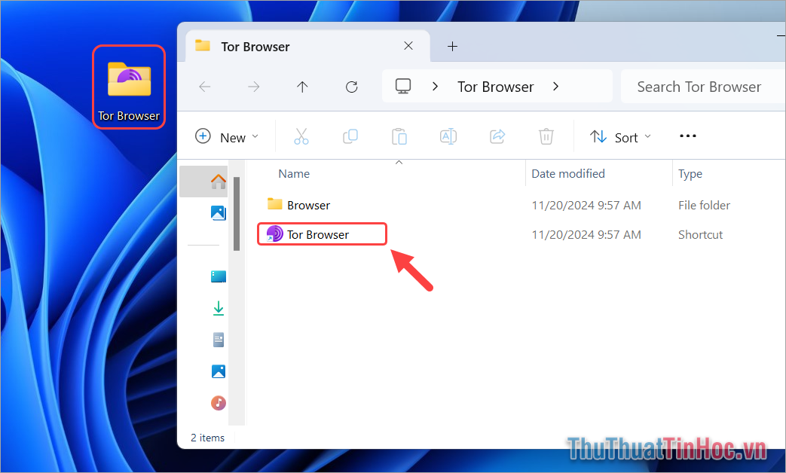The height and width of the screenshot is (473, 786).
Task: Close the Tor Browser tab
Action: tap(408, 46)
